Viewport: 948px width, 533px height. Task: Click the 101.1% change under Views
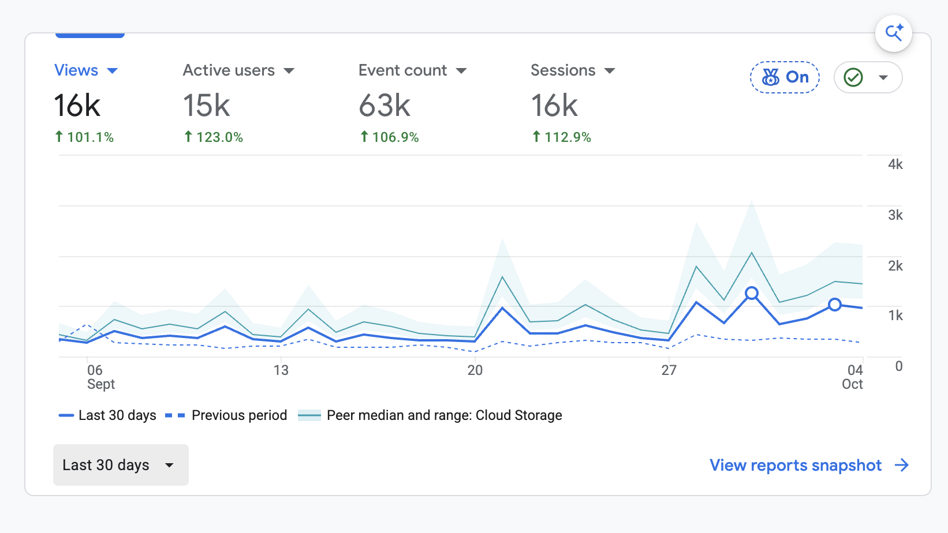[84, 137]
